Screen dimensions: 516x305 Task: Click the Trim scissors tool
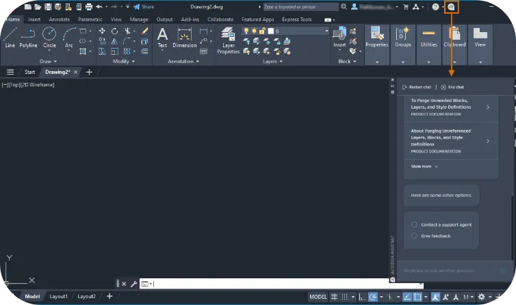click(x=127, y=31)
